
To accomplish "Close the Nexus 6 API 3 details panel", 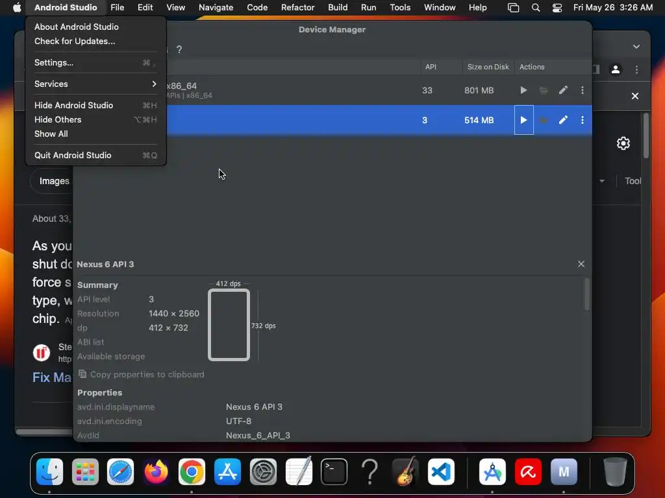I will pos(581,264).
